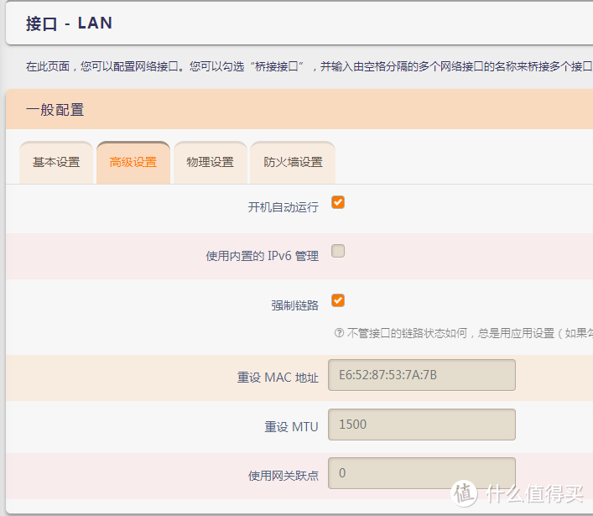Click the 重设 MAC 地址 input field
The image size is (593, 516).
click(422, 375)
